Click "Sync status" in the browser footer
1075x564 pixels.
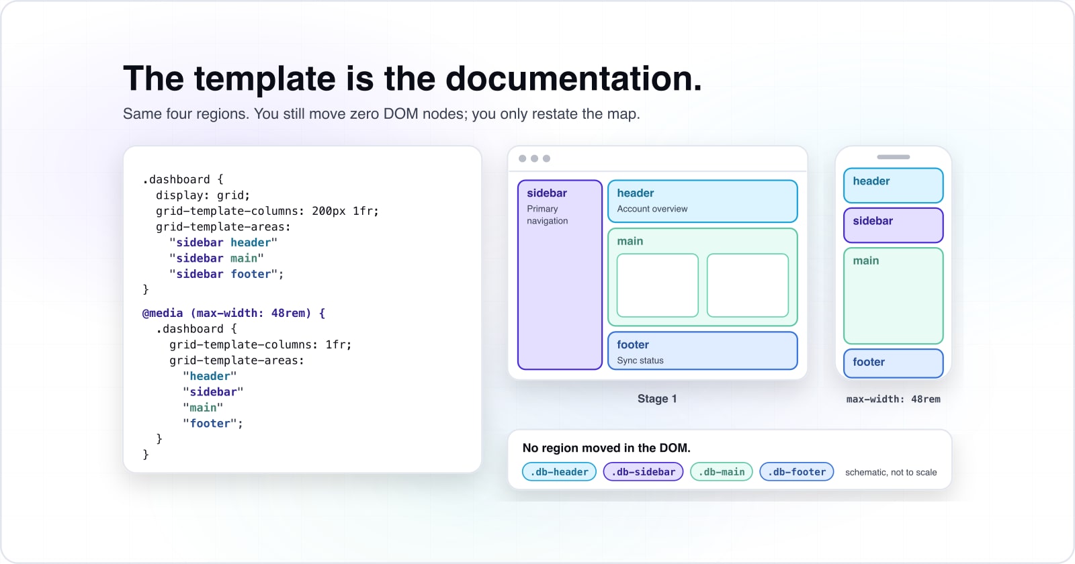(x=640, y=361)
